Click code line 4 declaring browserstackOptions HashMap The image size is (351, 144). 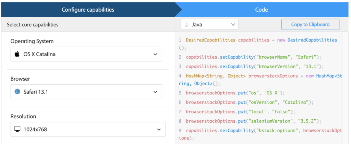[261, 80]
